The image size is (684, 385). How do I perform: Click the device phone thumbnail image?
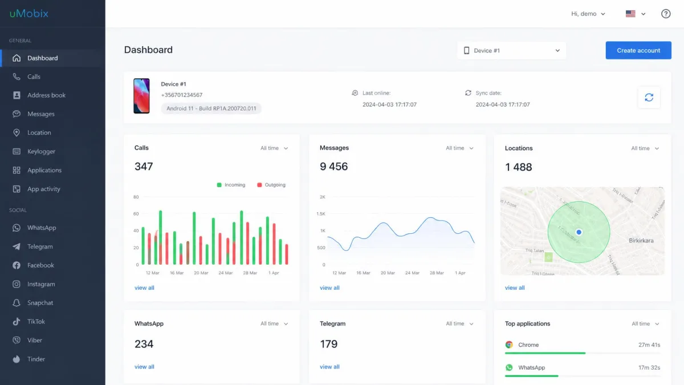click(x=141, y=96)
